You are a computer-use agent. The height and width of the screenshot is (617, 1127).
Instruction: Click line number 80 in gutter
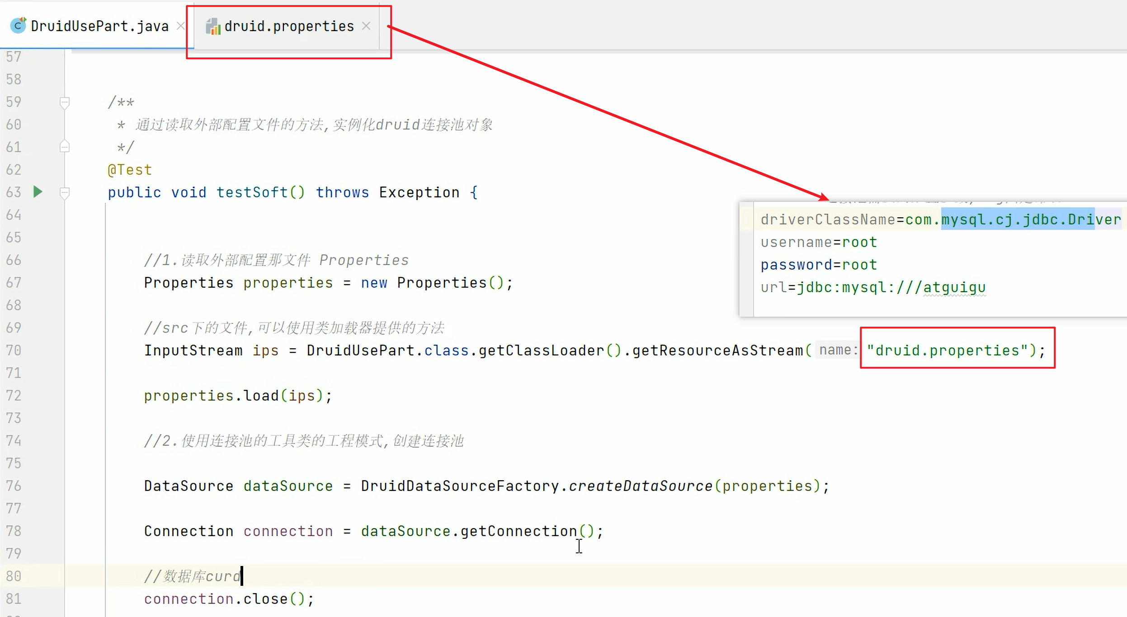pos(14,576)
